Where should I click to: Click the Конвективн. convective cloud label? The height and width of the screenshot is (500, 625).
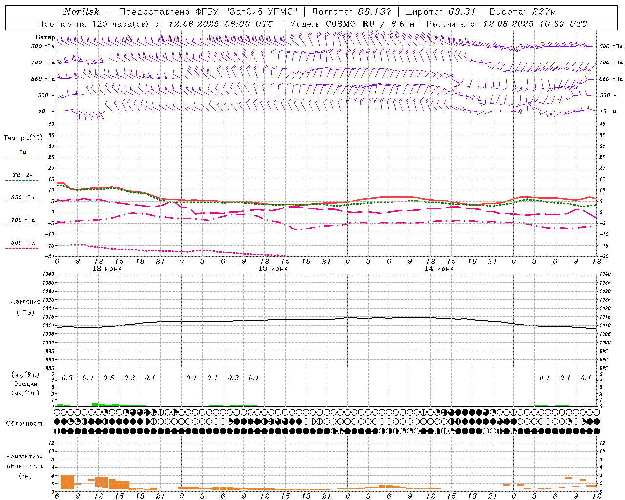[x=25, y=457]
